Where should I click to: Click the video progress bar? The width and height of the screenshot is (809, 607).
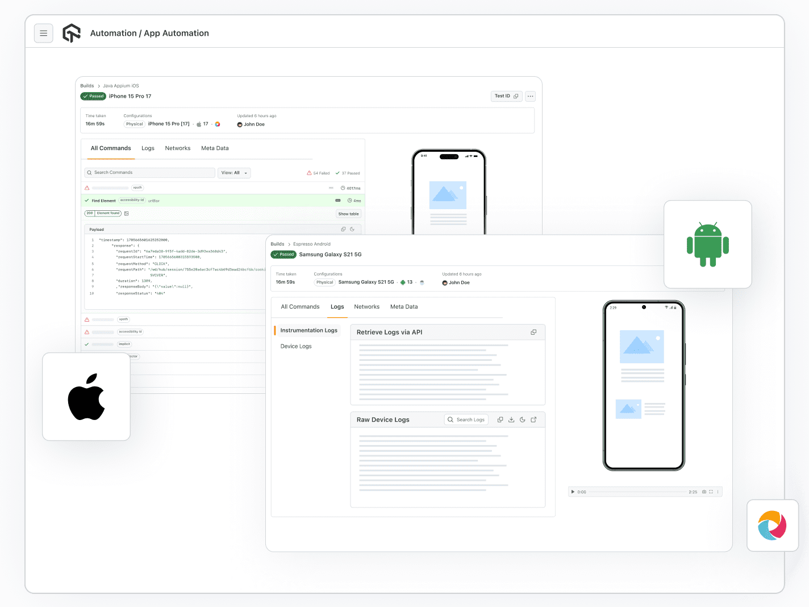[x=637, y=492]
